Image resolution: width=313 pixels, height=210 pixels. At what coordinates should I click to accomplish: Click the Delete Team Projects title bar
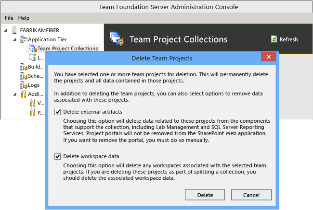[162, 58]
